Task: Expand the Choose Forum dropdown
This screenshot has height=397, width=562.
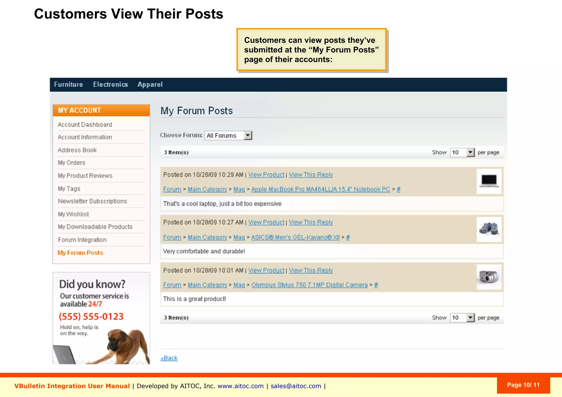Action: pos(228,135)
